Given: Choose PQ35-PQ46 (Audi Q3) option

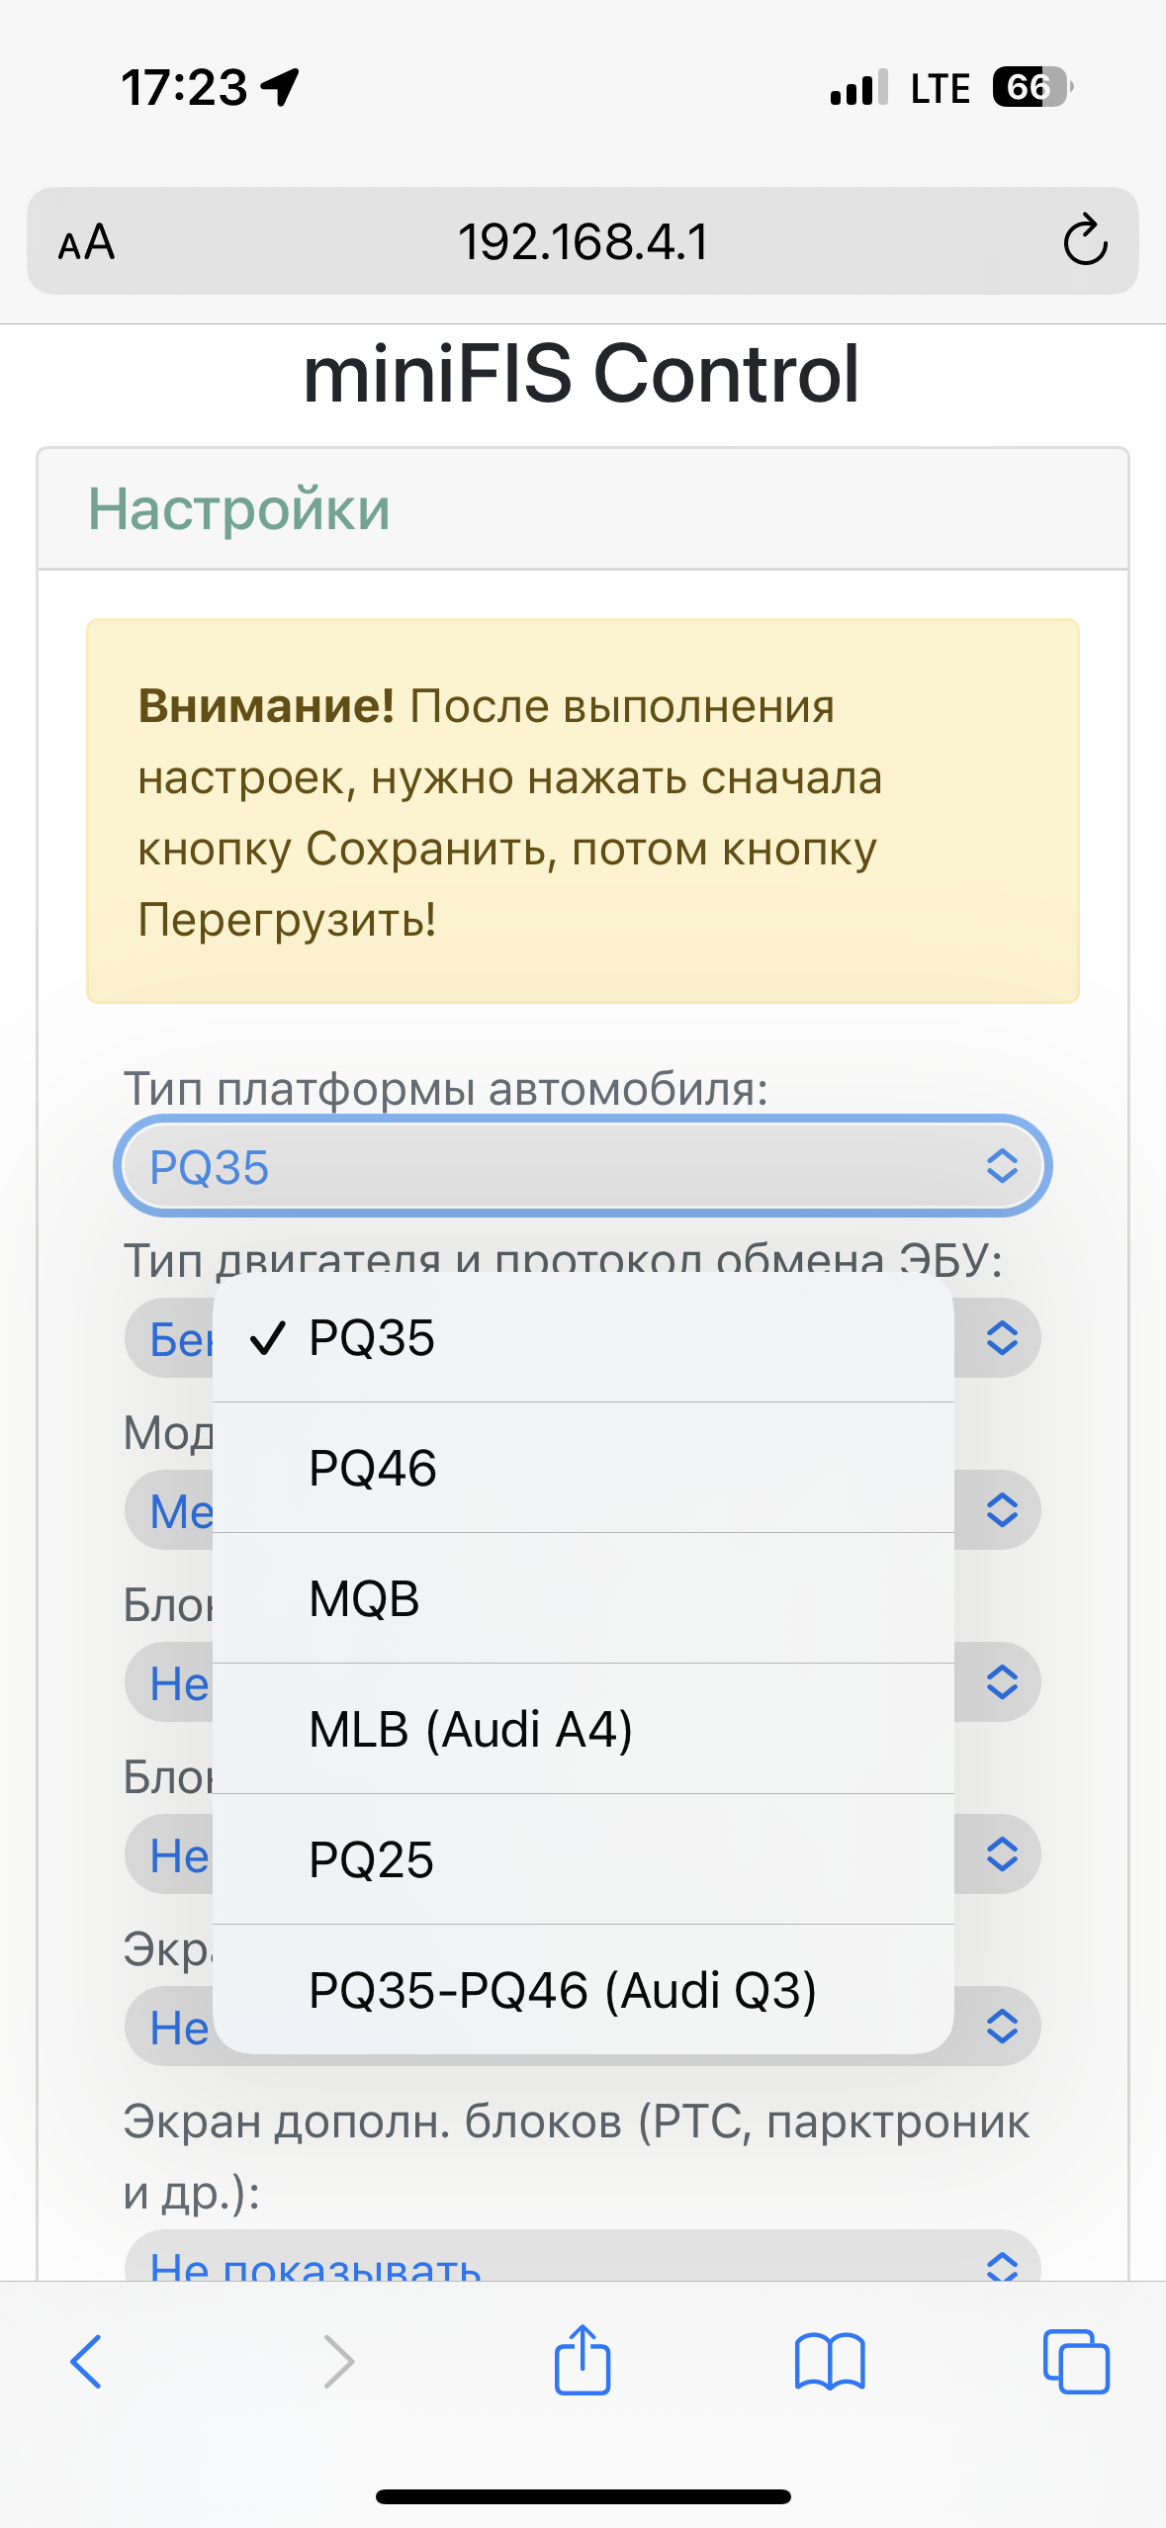Looking at the screenshot, I should click(583, 1989).
